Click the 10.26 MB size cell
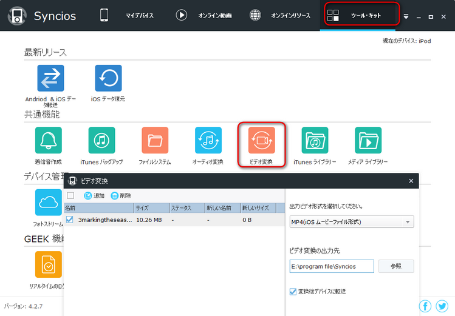455x316 pixels. [x=149, y=220]
